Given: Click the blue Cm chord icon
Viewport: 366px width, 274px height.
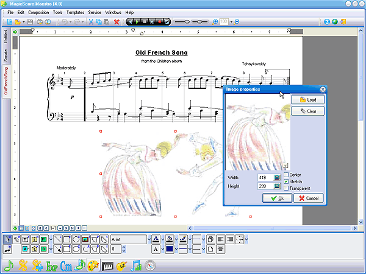Looking at the screenshot, I should tap(66, 266).
